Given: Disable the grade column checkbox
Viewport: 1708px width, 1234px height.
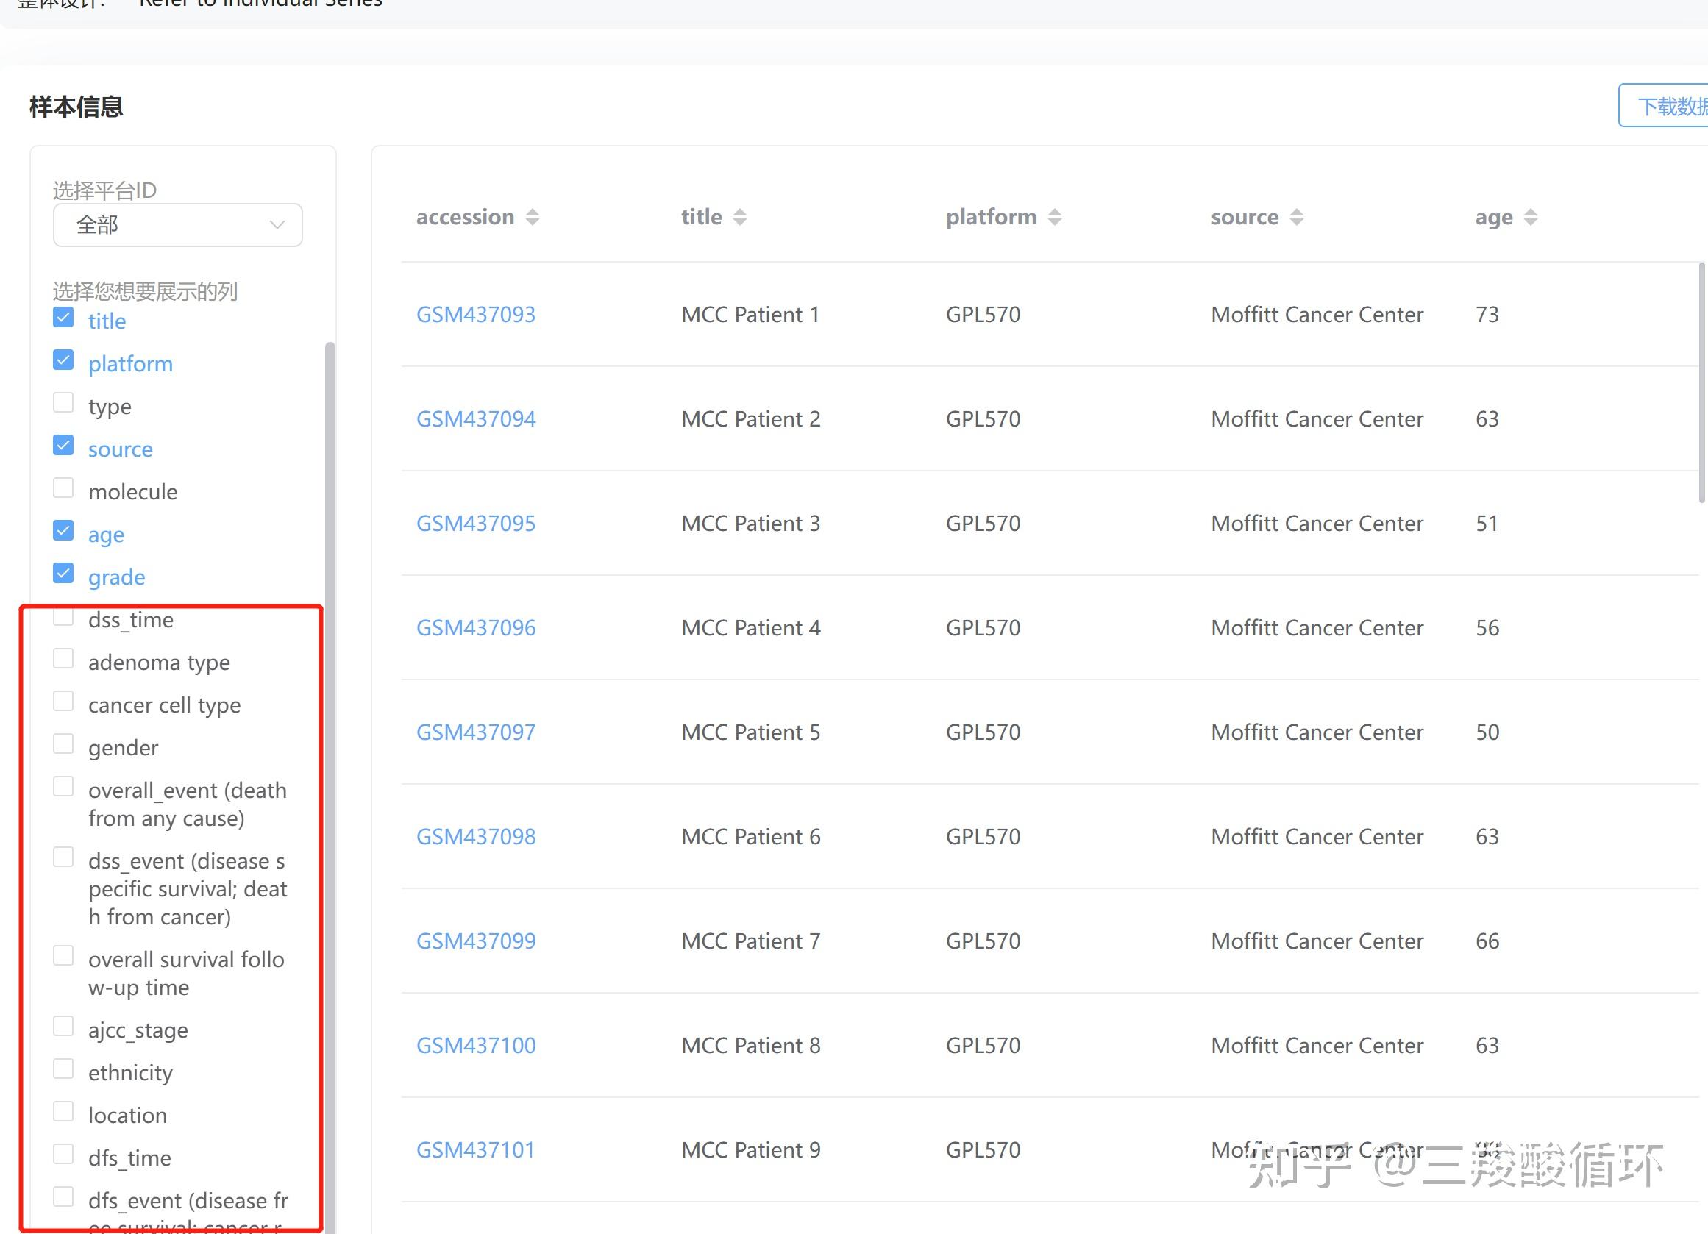Looking at the screenshot, I should [x=63, y=574].
